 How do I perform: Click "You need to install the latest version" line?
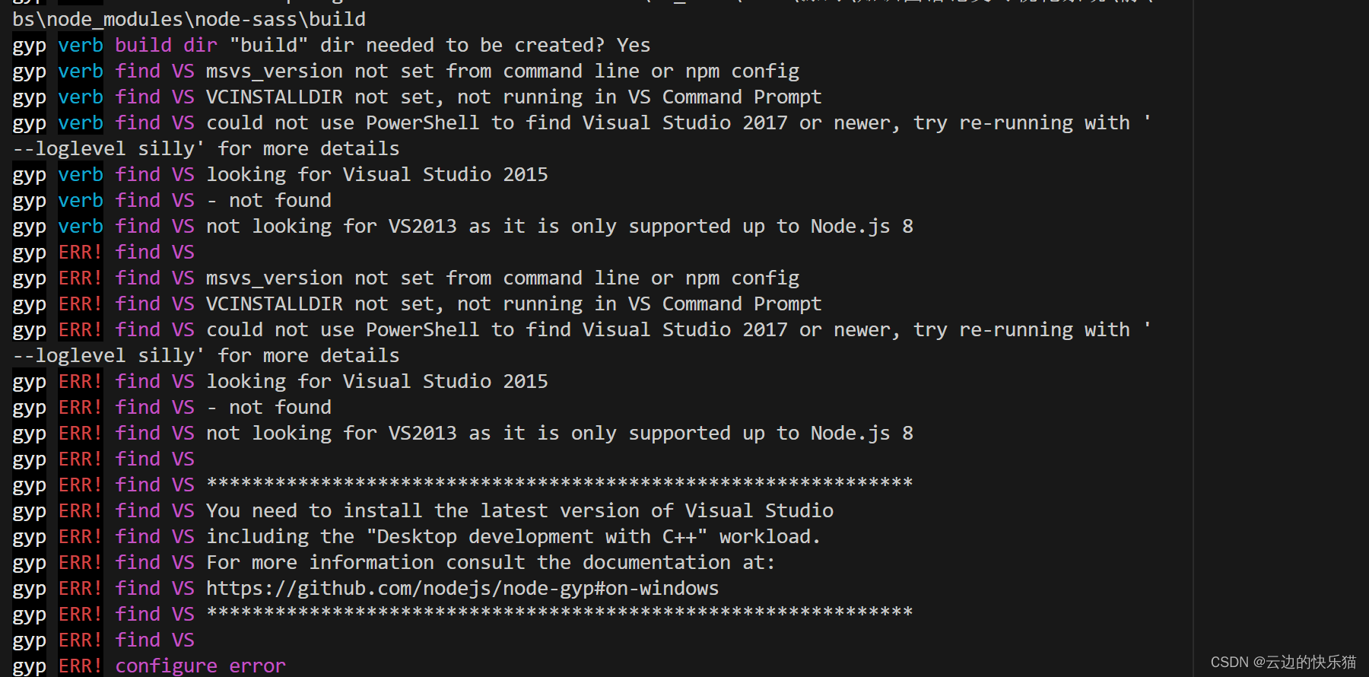click(520, 510)
